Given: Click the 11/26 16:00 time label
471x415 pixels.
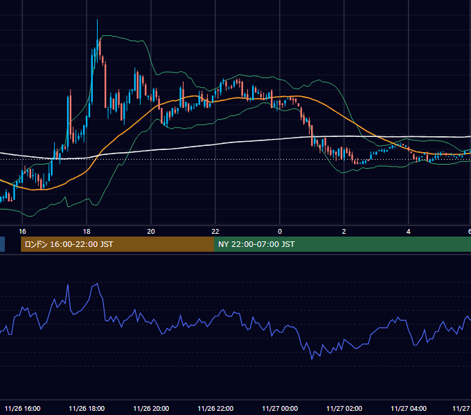Looking at the screenshot, I should pos(23,408).
